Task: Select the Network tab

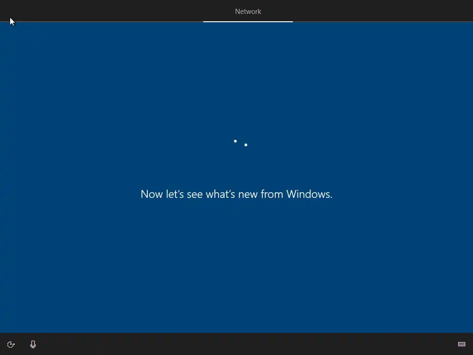Action: [x=248, y=12]
